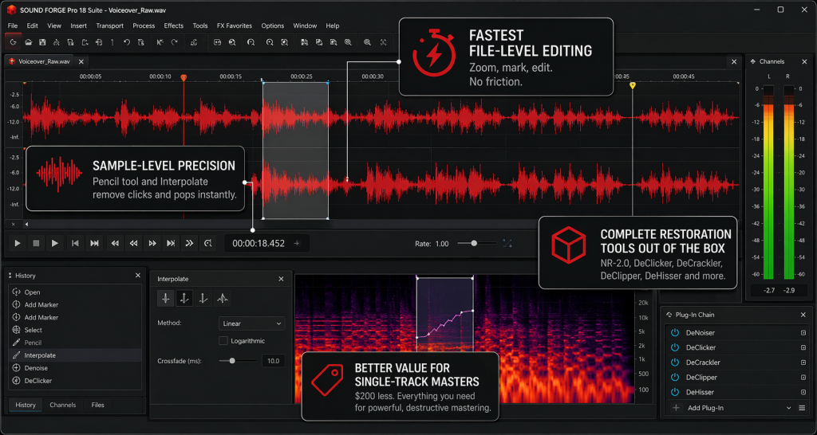The height and width of the screenshot is (435, 817).
Task: Open the DeCrackler plug-in settings square icon
Action: coord(803,362)
